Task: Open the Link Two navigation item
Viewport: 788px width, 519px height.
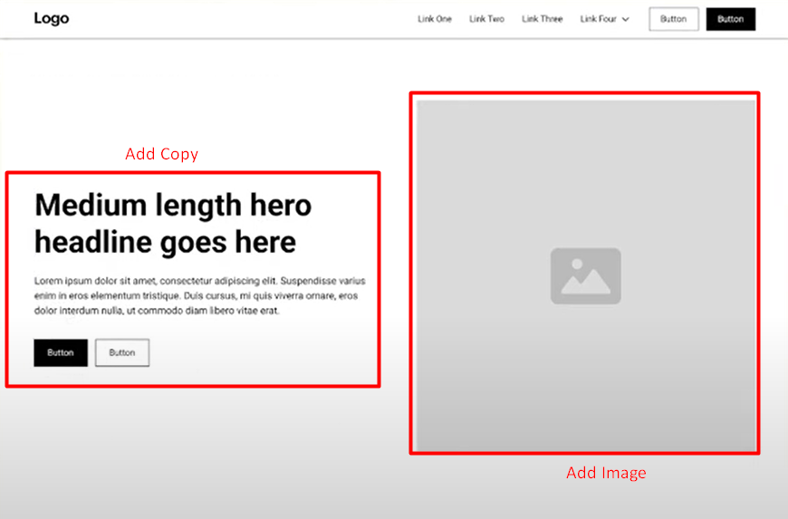Action: [x=486, y=19]
